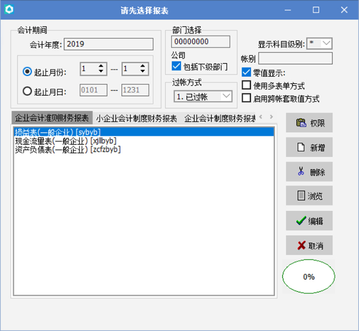Switch to 小企业会计制度财务报表 tab
Viewport: 359px width, 331px height.
(136, 118)
